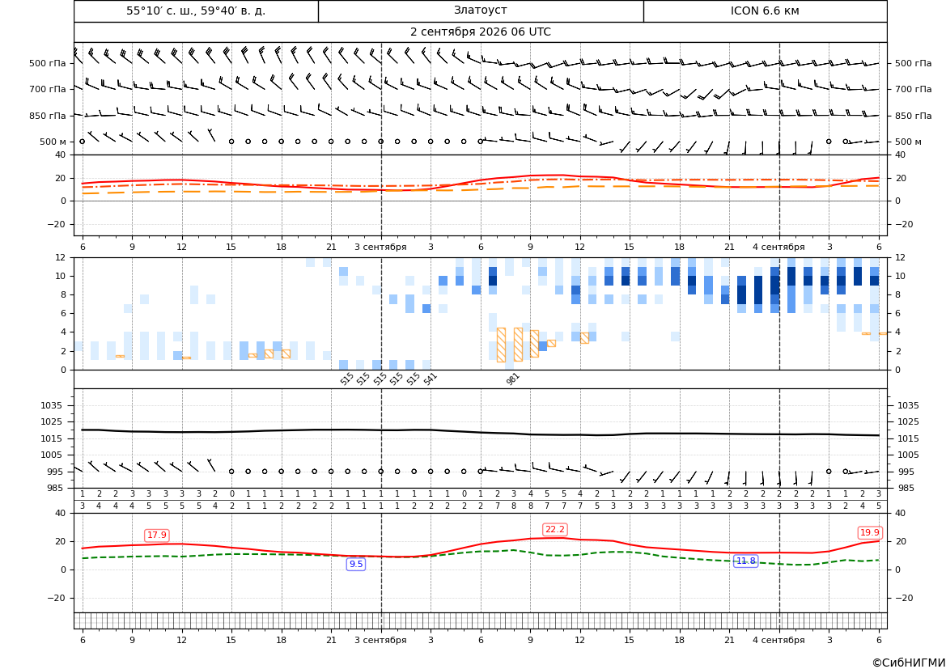946x669 pixels.
Task: Click the cloud base label 981
Action: coord(513,379)
